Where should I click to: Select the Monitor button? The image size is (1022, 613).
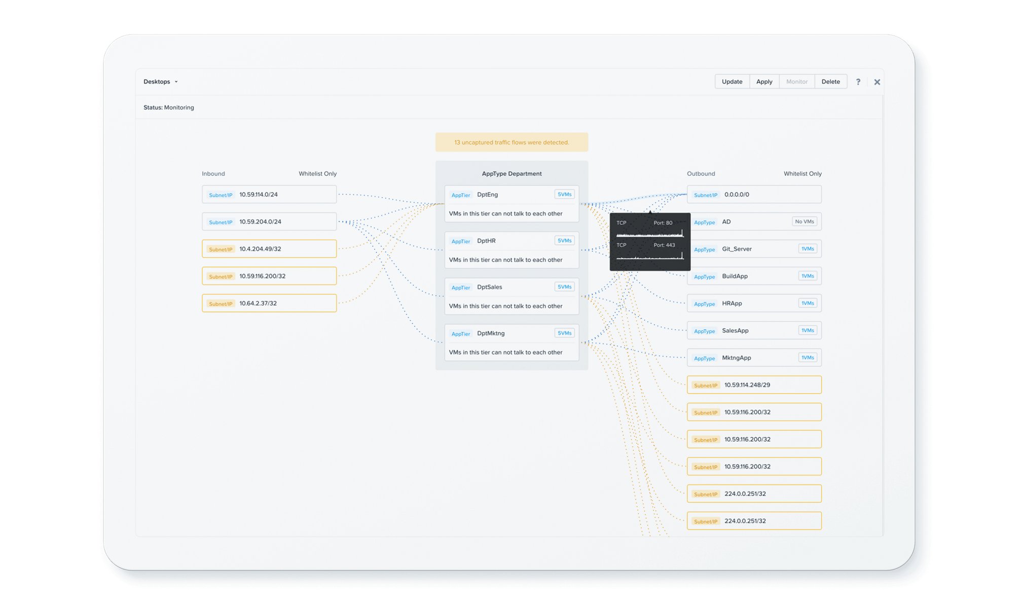(x=796, y=82)
